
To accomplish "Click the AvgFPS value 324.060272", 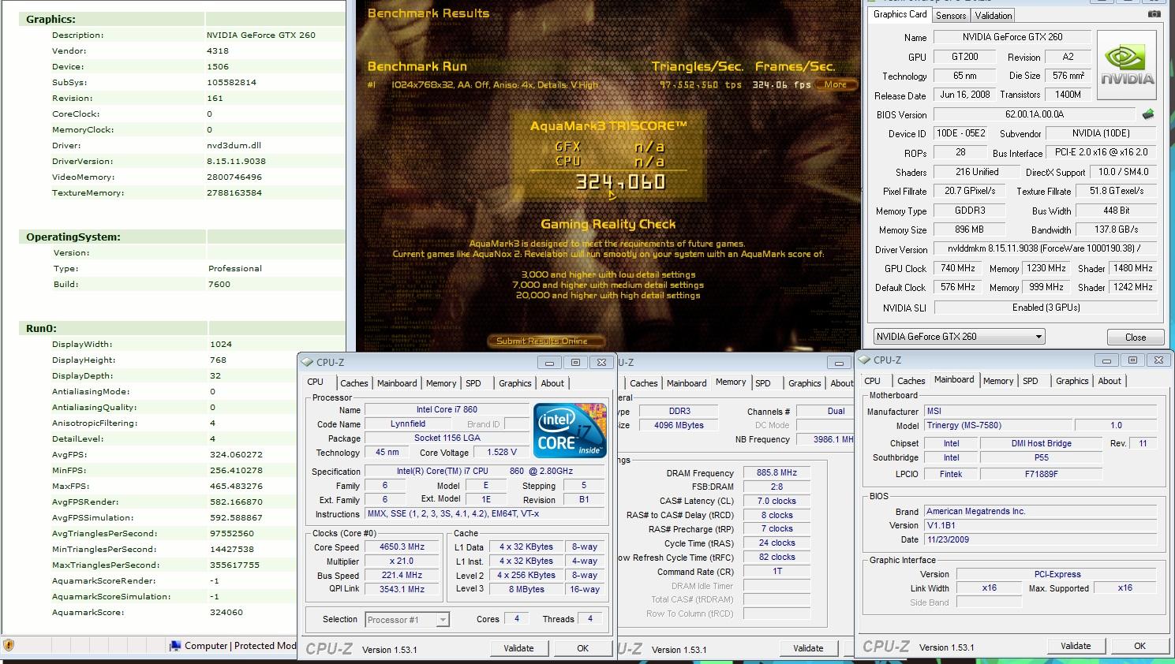I will pos(236,455).
